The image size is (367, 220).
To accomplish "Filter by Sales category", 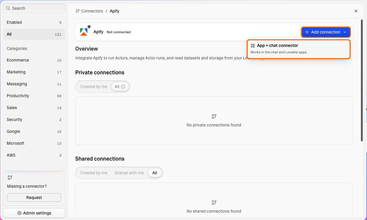I will tap(34, 108).
